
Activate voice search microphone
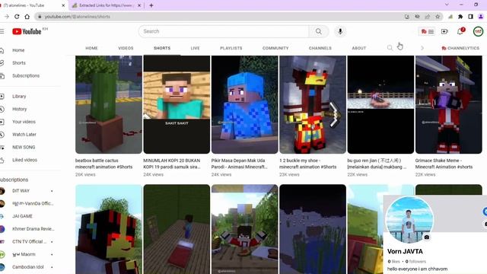[x=340, y=31]
